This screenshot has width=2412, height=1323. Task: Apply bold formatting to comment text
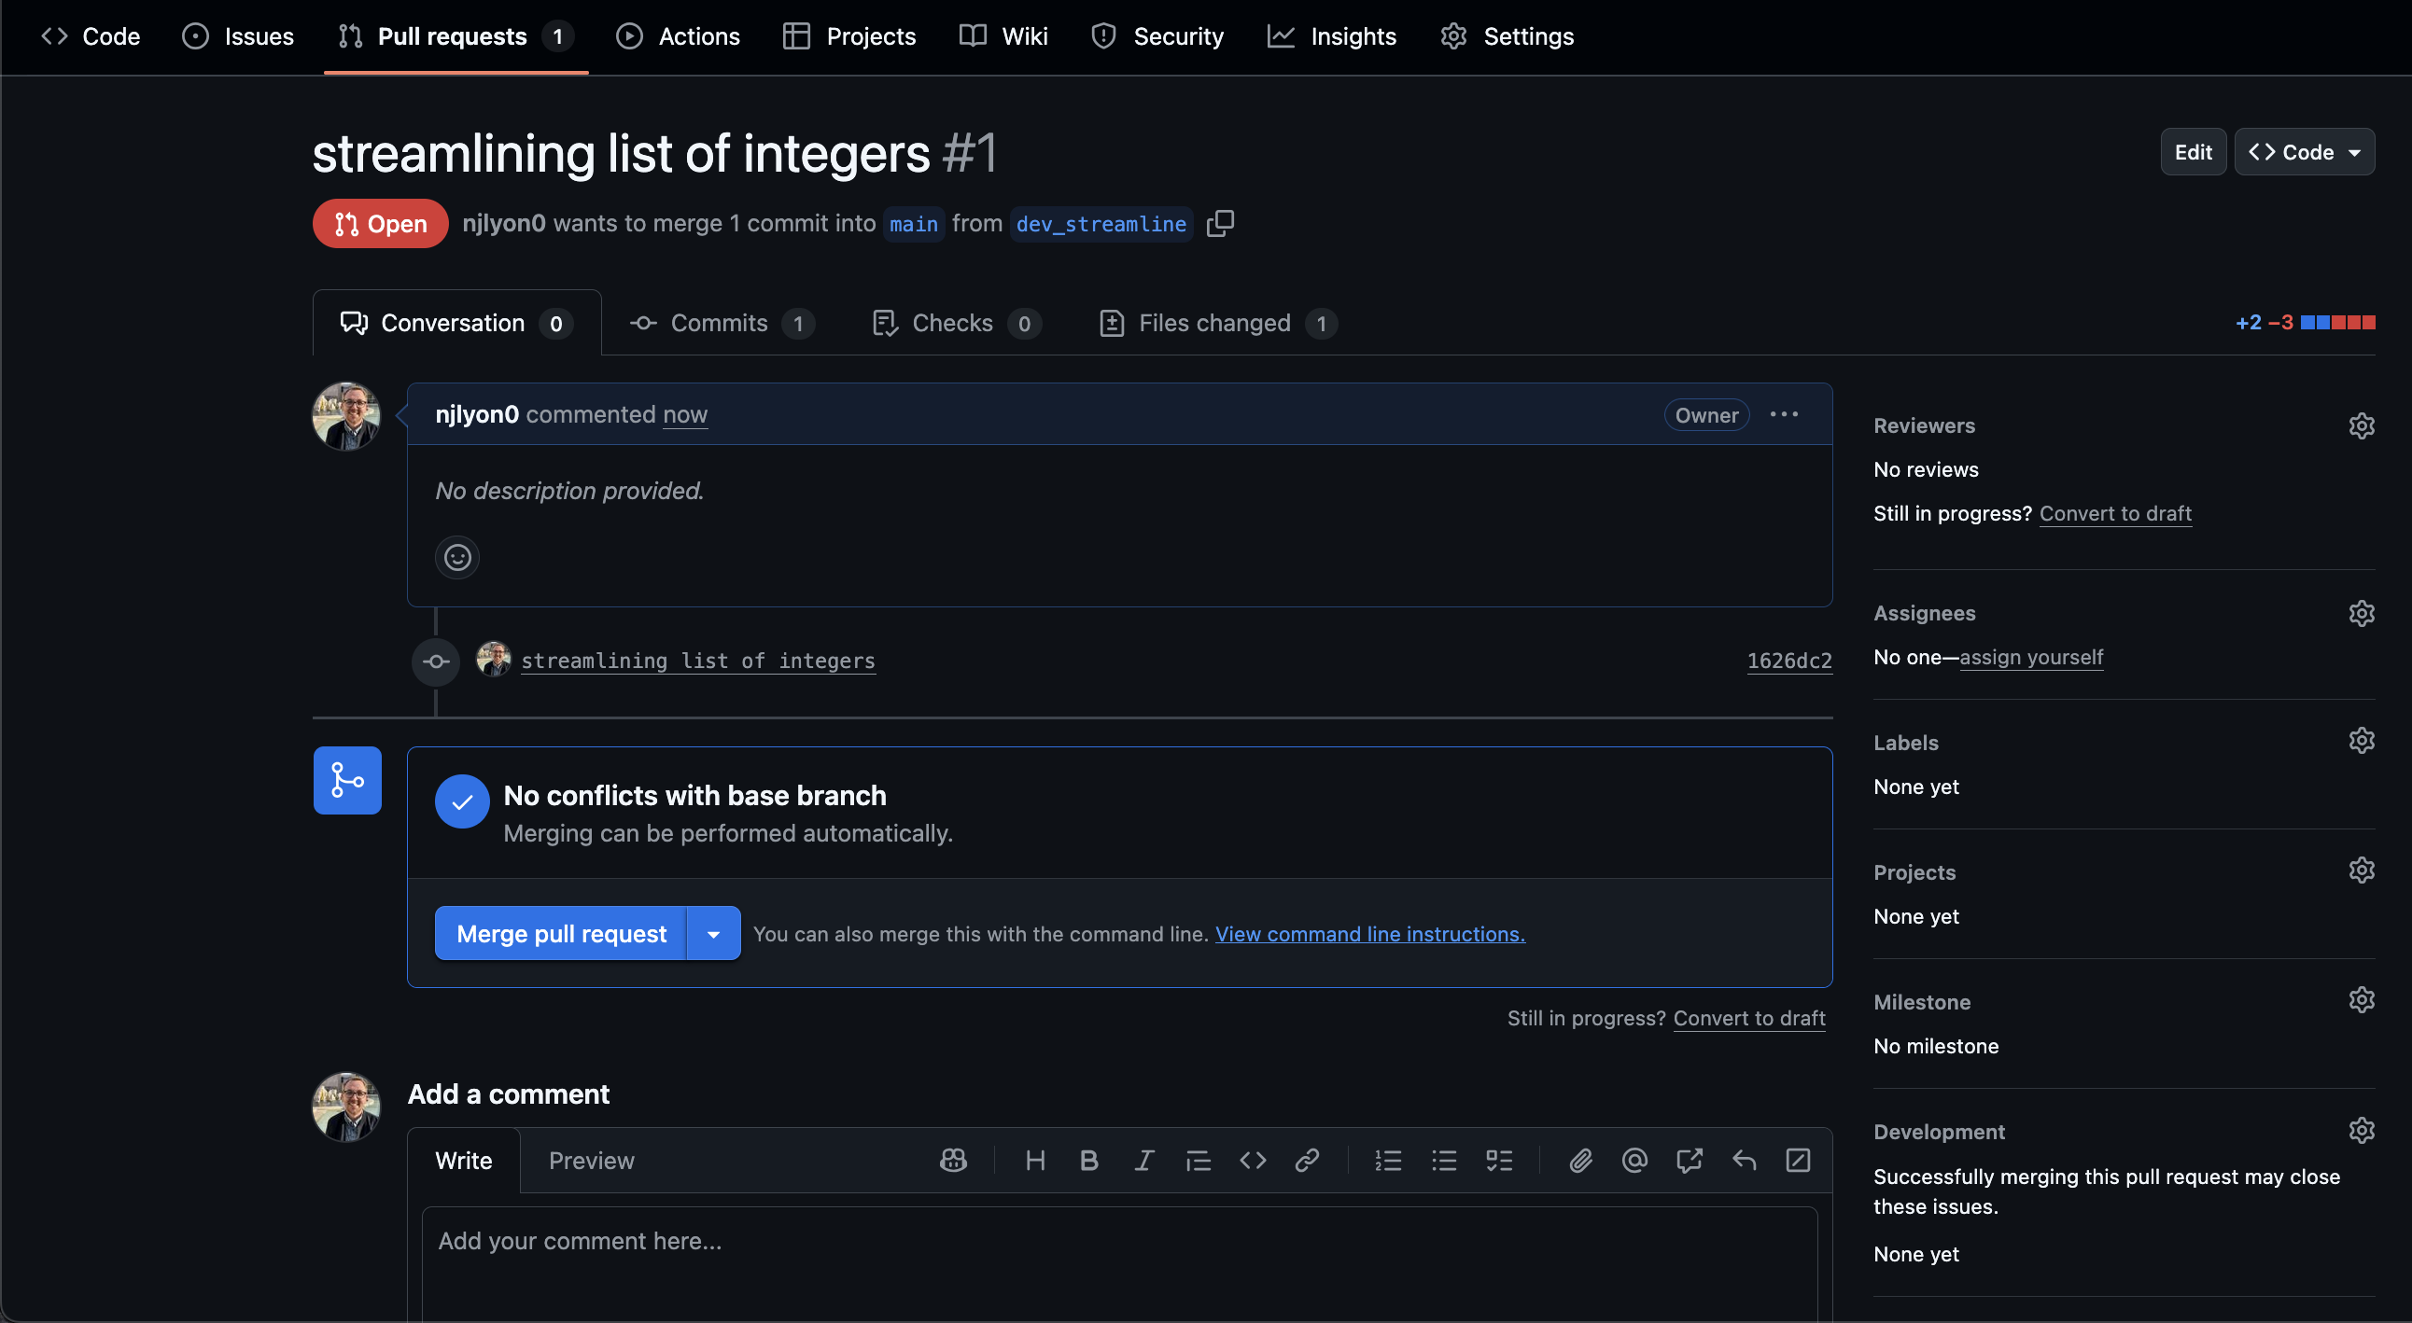click(1088, 1161)
